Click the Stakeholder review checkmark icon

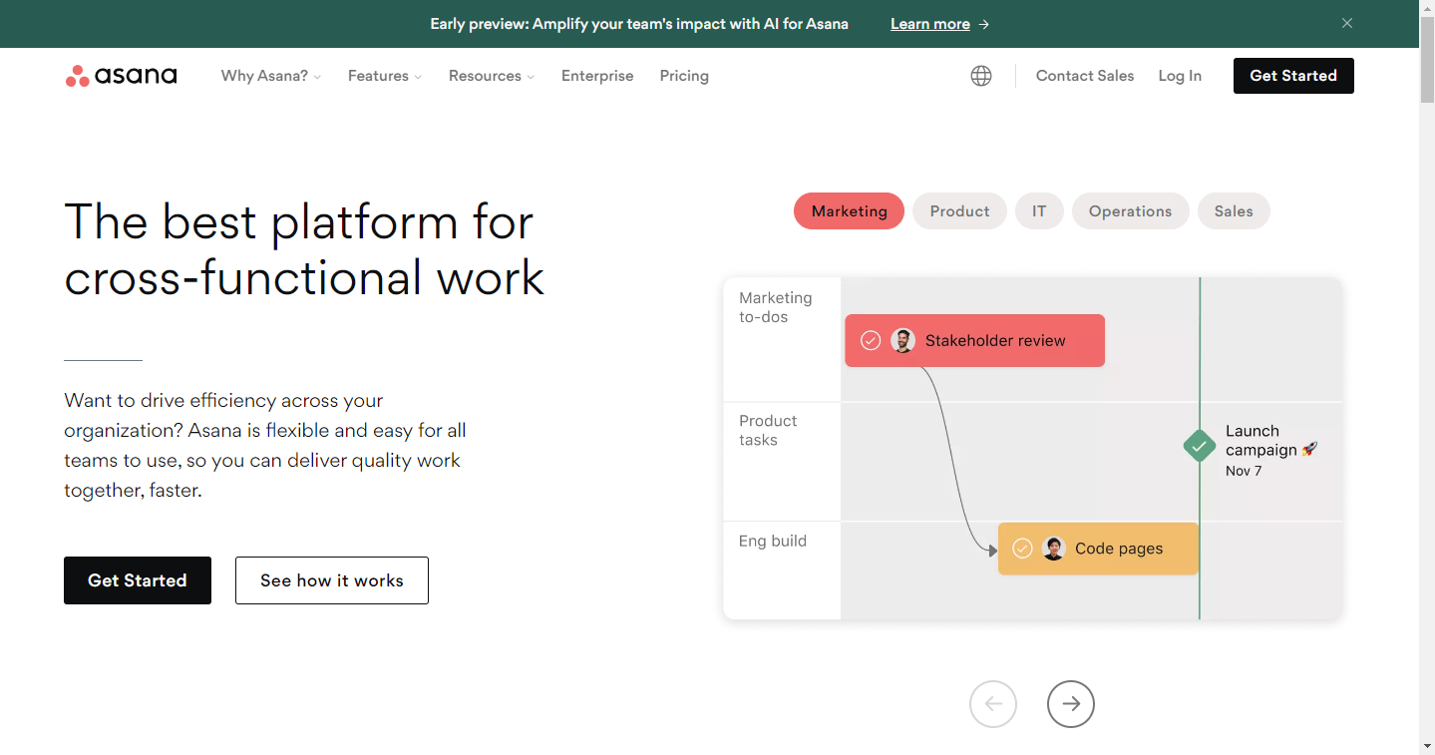pos(871,341)
